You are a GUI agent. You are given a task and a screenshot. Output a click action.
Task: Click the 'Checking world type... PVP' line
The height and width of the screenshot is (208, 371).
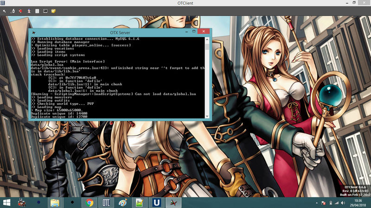tap(63, 104)
